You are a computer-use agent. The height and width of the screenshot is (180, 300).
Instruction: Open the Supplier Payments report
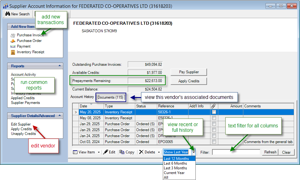[x=25, y=103]
